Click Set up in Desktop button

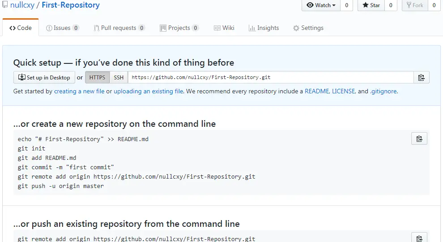pyautogui.click(x=44, y=77)
